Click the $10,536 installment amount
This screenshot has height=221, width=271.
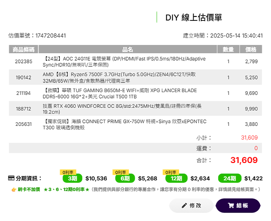click(x=96, y=178)
